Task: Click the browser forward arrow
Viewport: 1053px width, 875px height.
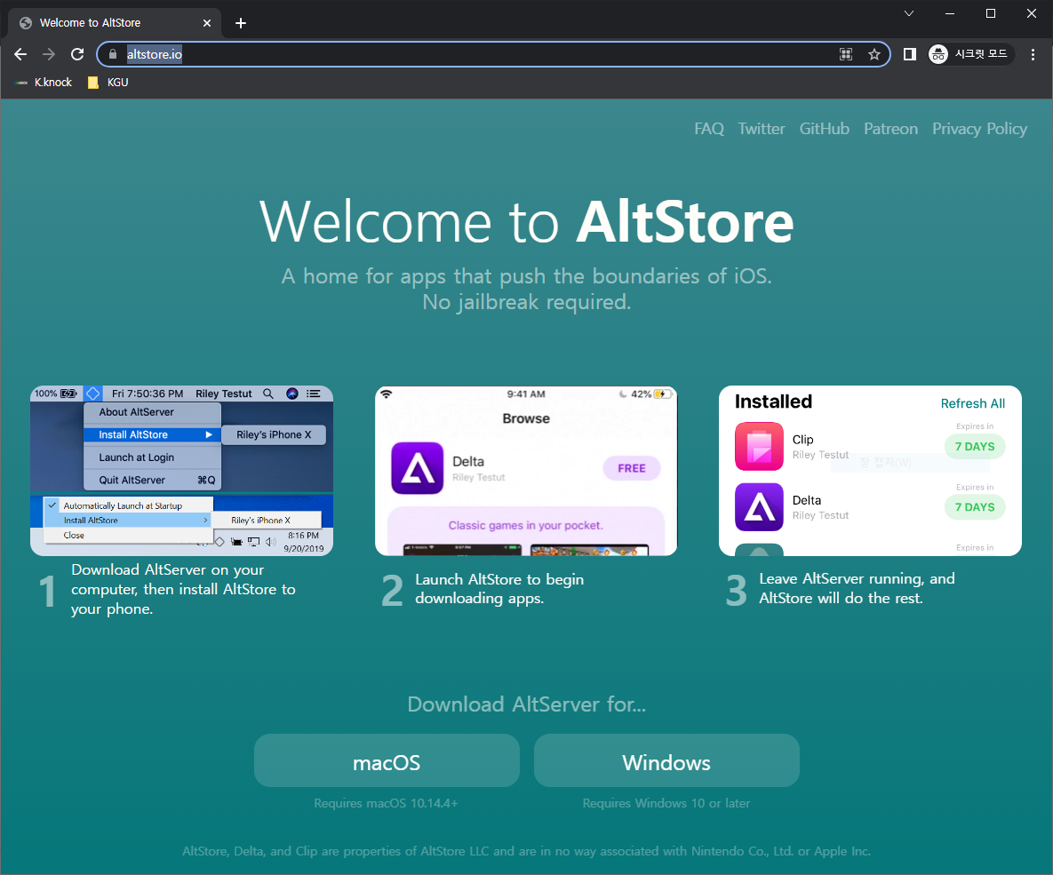Action: (49, 54)
